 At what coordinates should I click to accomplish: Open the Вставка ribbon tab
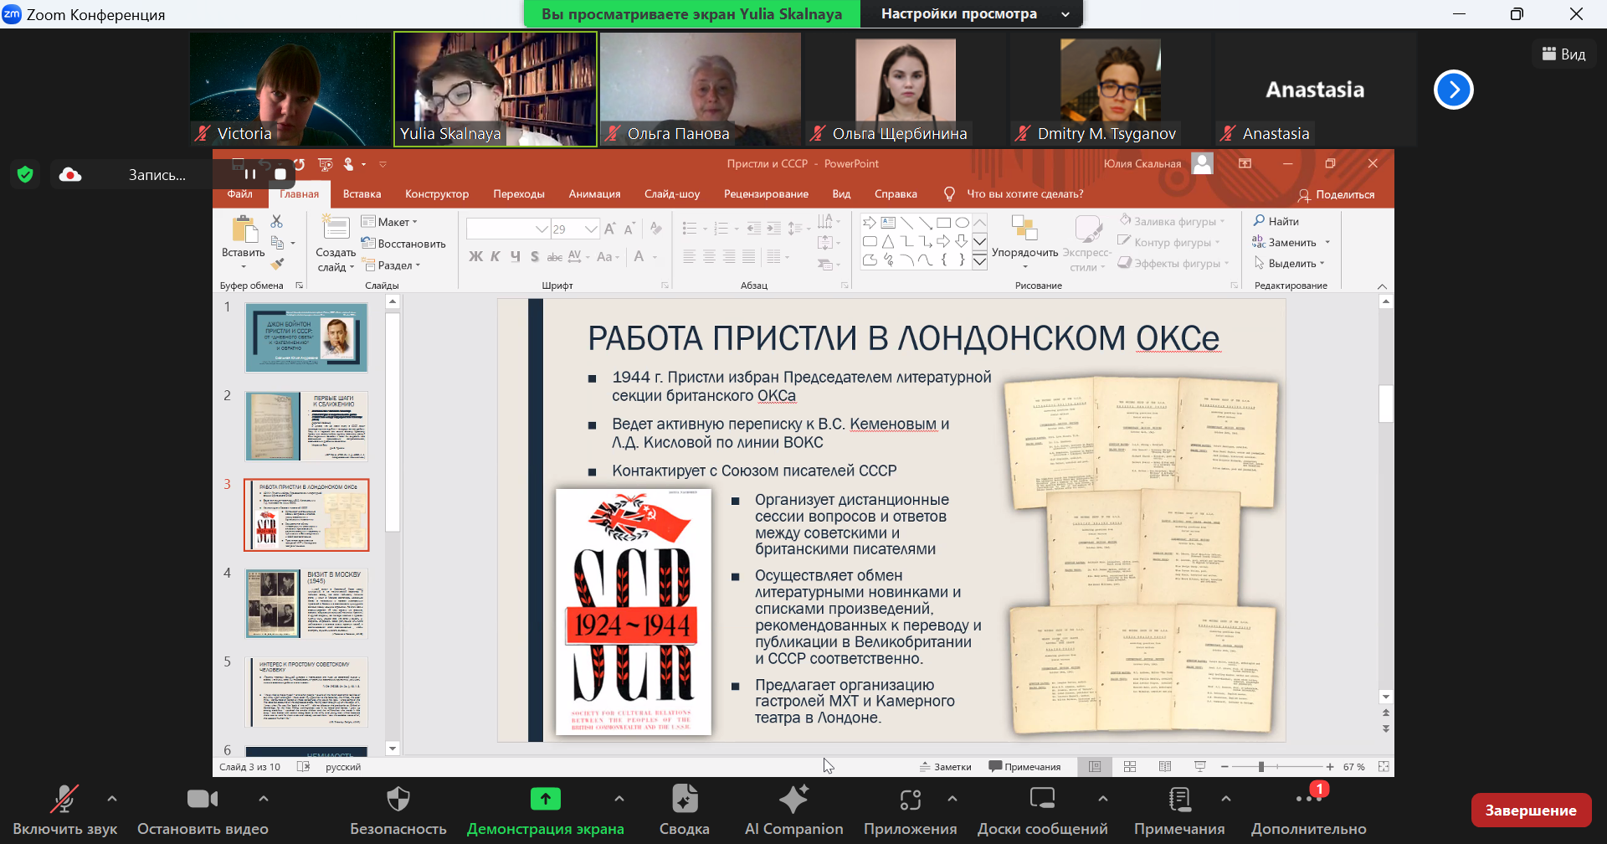click(362, 194)
